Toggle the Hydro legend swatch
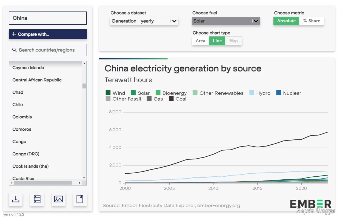 pos(252,93)
